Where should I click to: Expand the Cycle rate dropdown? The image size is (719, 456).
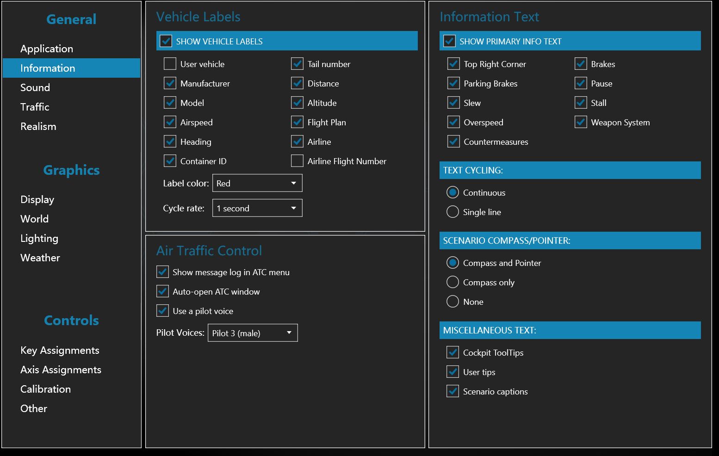coord(257,208)
